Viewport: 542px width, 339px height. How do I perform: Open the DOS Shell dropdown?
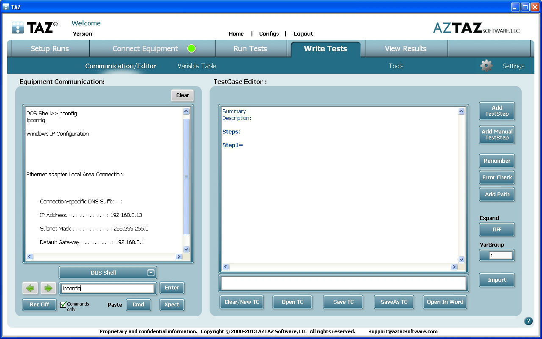(x=151, y=272)
